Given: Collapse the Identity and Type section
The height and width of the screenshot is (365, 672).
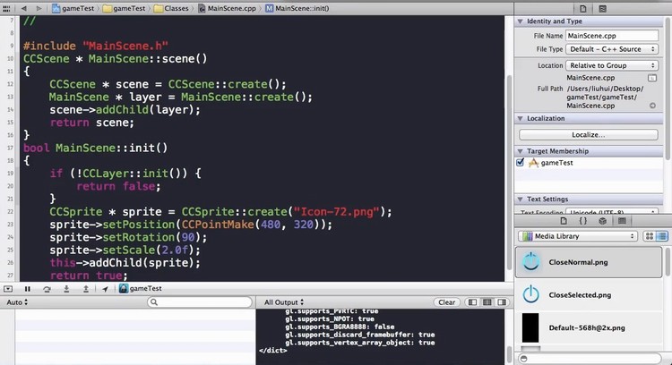Looking at the screenshot, I should tap(520, 21).
